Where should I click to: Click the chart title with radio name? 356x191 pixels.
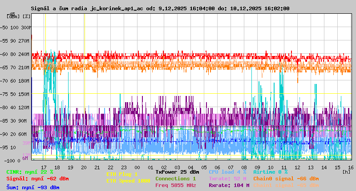160,8
